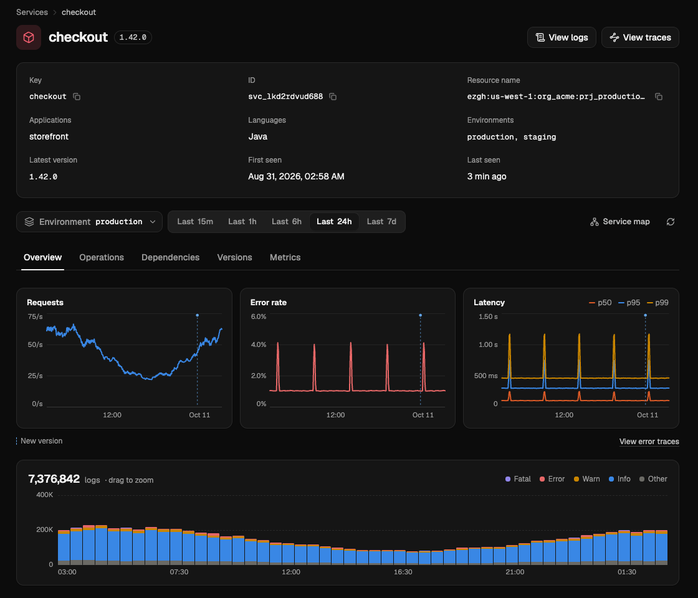
Task: Toggle the p50 latency series
Action: 600,303
